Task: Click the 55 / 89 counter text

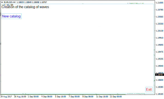Action: (10, 5)
